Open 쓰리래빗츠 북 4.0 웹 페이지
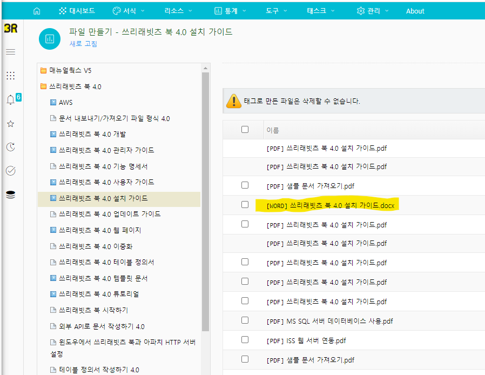 pos(100,230)
